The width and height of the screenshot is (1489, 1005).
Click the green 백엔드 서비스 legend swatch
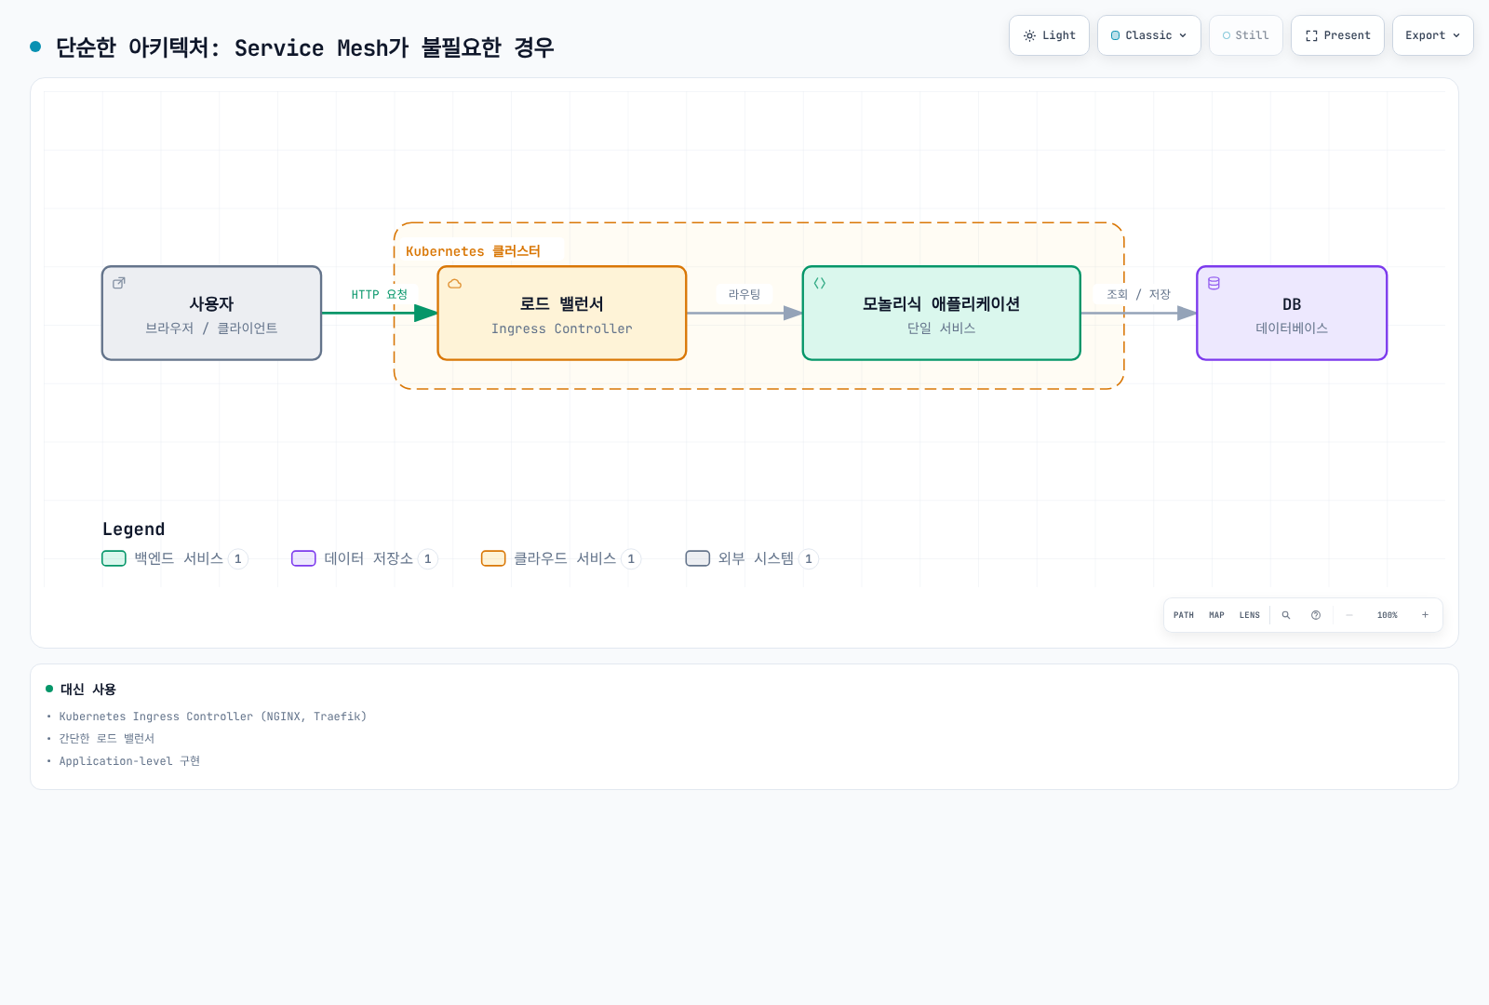click(x=114, y=558)
